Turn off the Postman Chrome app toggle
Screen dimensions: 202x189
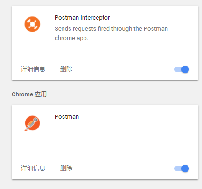coord(181,169)
